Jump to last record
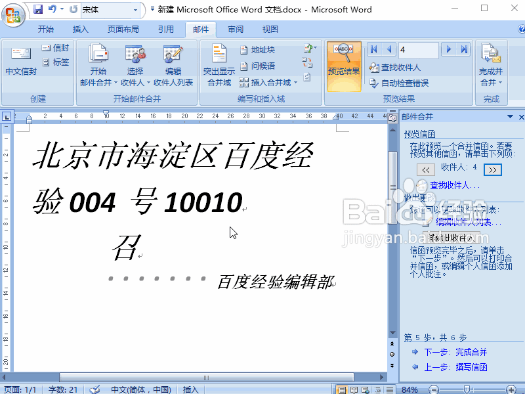 464,50
